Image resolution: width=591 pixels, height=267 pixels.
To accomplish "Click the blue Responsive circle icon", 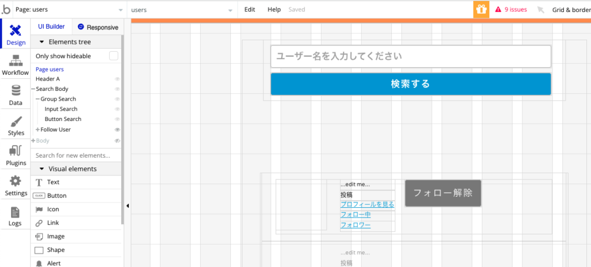I will point(80,26).
